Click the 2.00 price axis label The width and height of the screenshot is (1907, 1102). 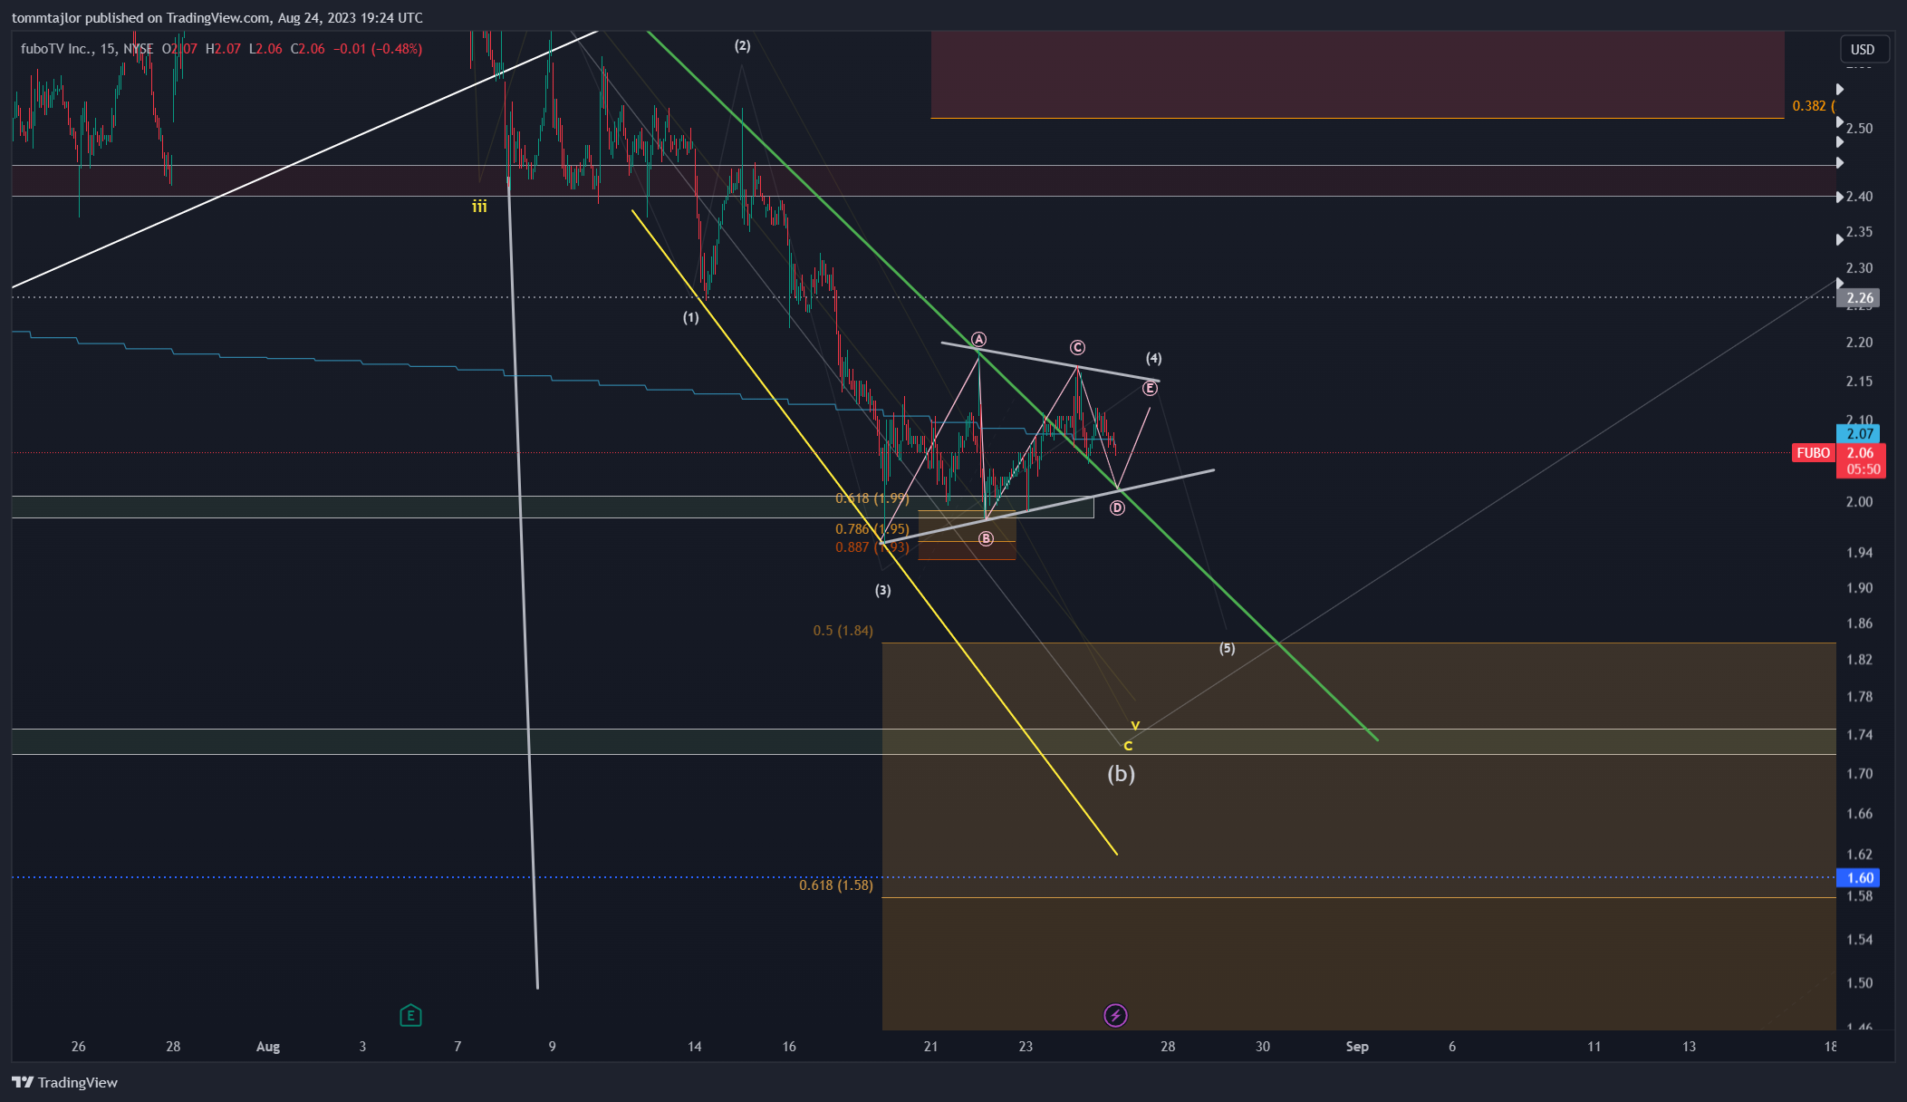pos(1860,502)
